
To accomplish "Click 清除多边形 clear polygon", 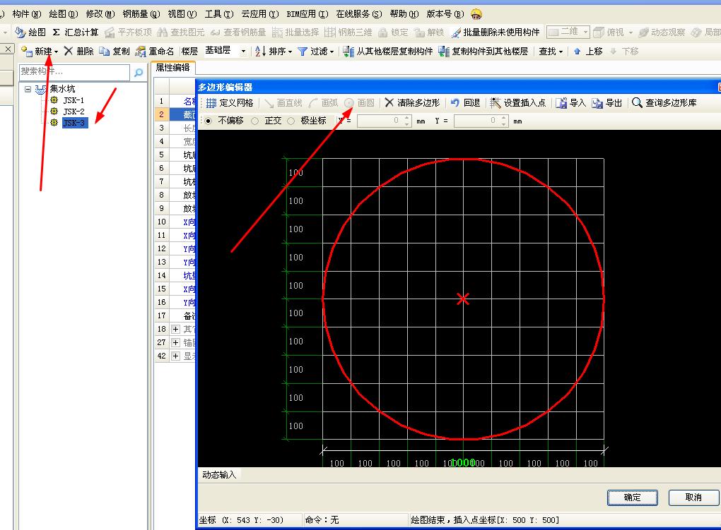I will click(413, 103).
